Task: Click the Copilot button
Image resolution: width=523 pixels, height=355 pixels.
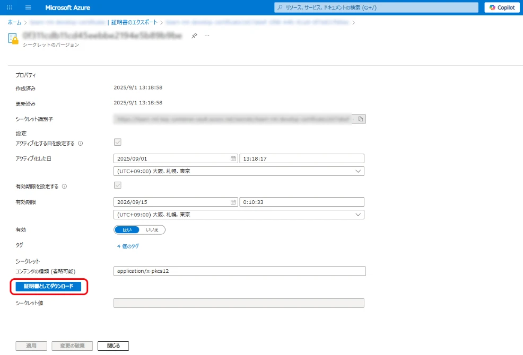Action: click(502, 7)
